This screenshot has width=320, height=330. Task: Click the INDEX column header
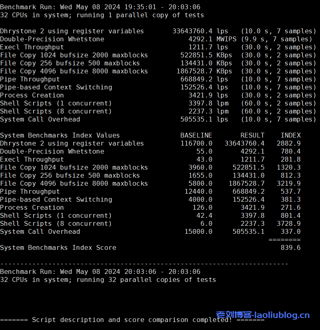pos(290,136)
